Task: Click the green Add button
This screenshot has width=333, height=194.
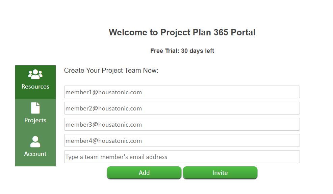Action: coord(144,172)
